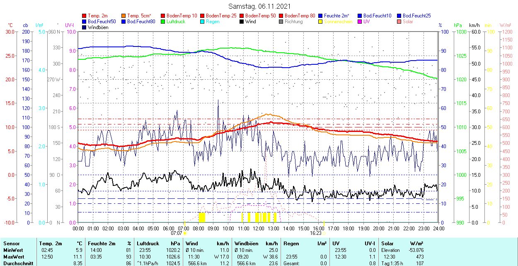Click the orange Temp. 5cm* legend swatch

coord(124,16)
